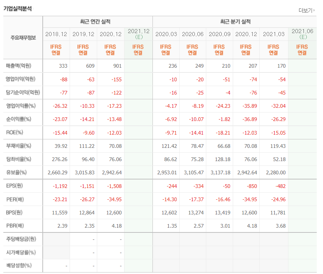
Task: Click the ROE value -18.21
Action: (x=223, y=133)
